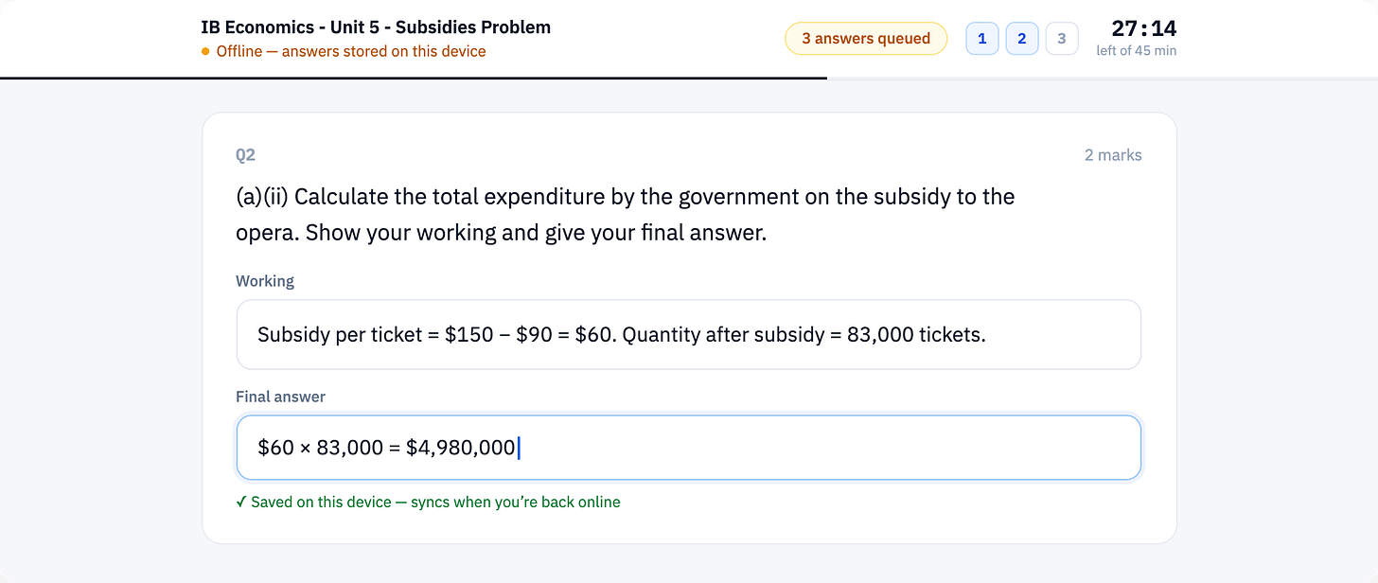Image resolution: width=1378 pixels, height=583 pixels.
Task: Click the filled black progress bar segment
Action: pos(414,78)
